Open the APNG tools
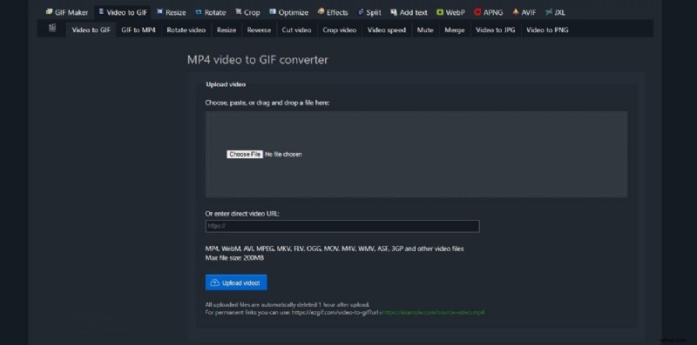 [x=489, y=12]
